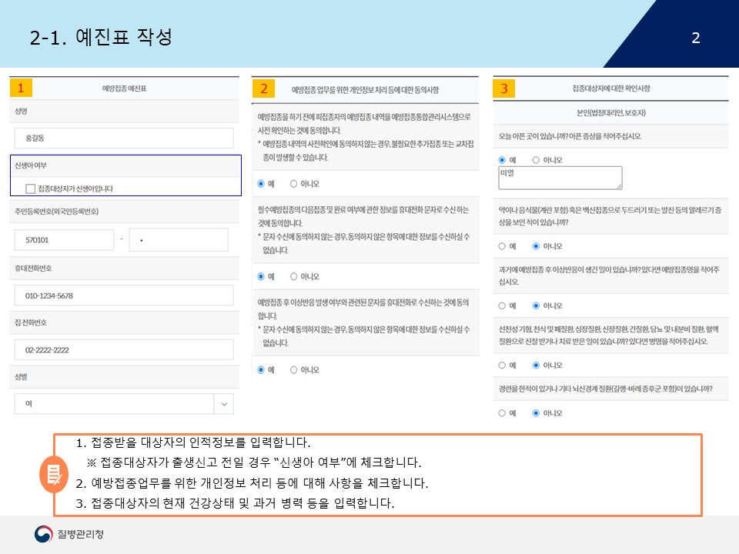
Task: Click the orange number 2 badge
Action: (x=263, y=88)
